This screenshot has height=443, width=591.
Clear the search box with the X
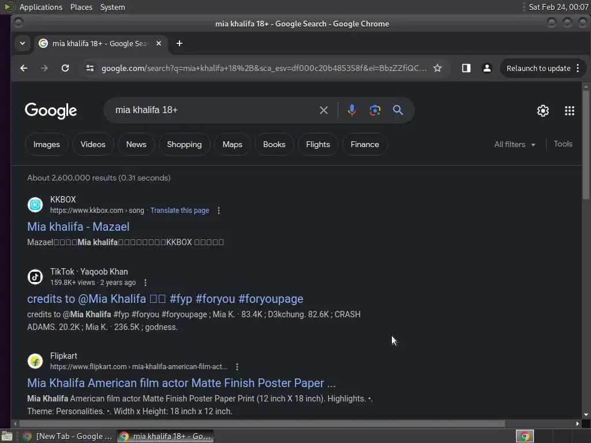(x=323, y=110)
